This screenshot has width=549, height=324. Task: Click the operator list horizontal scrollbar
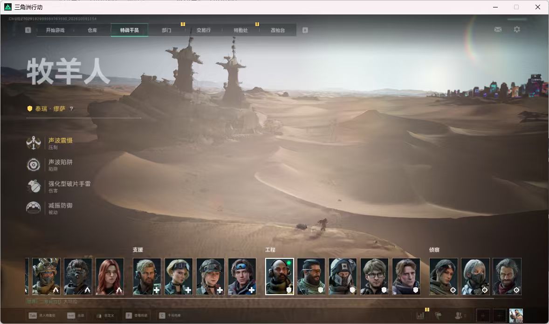coord(260,298)
